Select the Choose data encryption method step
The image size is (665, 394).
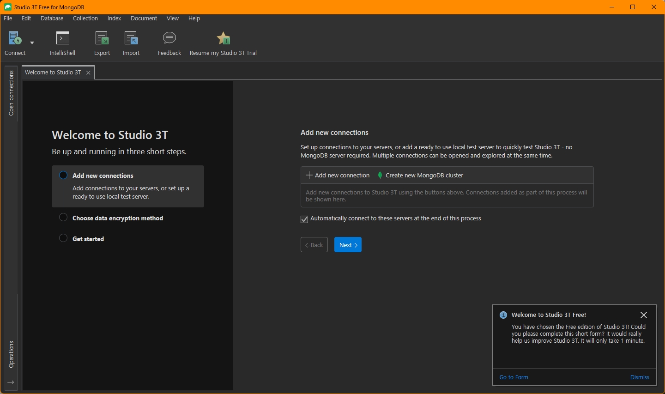click(118, 218)
